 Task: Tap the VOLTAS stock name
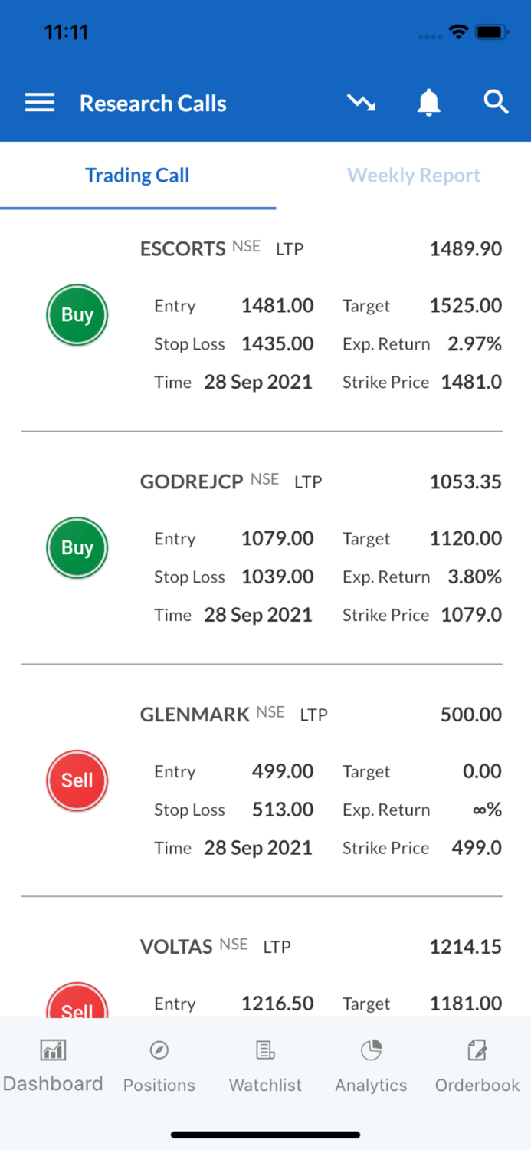175,946
